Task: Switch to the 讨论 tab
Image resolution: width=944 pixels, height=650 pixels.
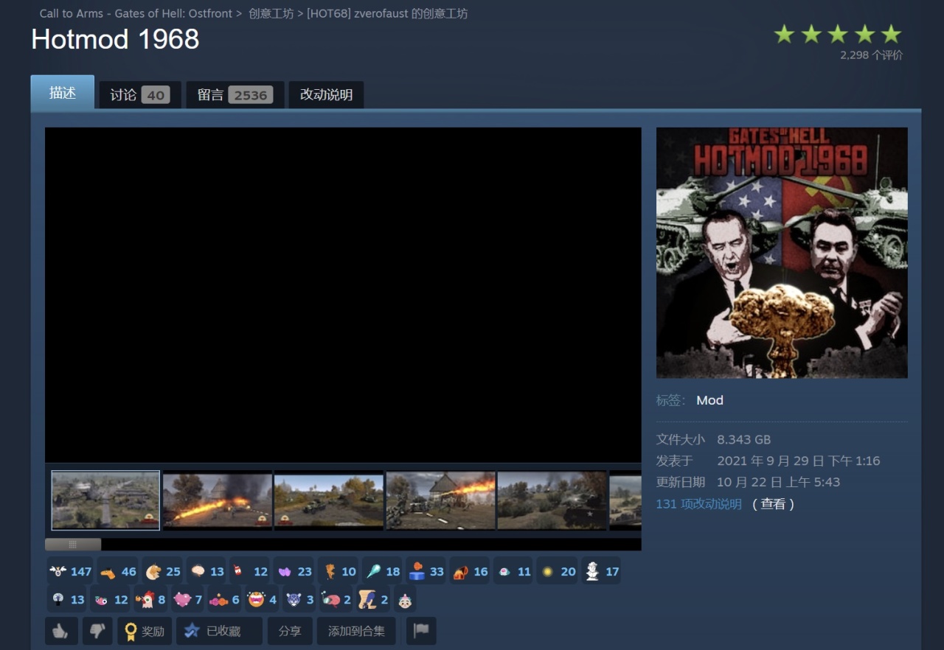Action: pos(139,94)
